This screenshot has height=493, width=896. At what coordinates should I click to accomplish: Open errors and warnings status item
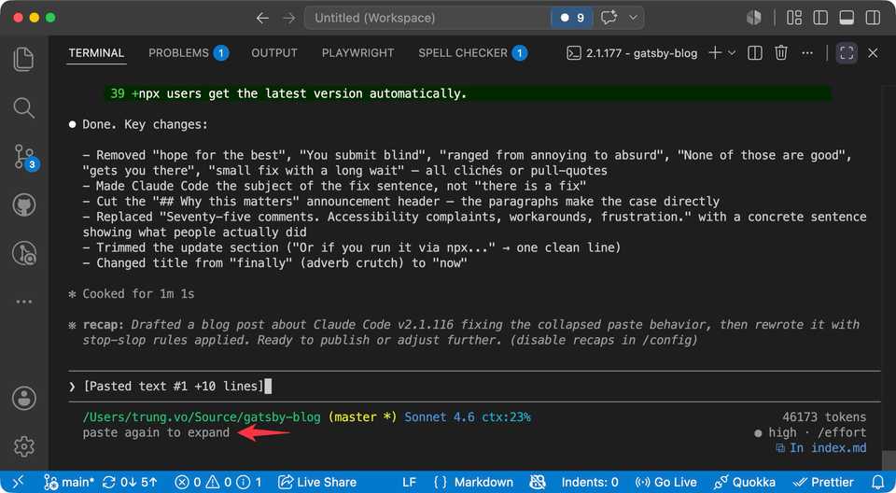(217, 482)
